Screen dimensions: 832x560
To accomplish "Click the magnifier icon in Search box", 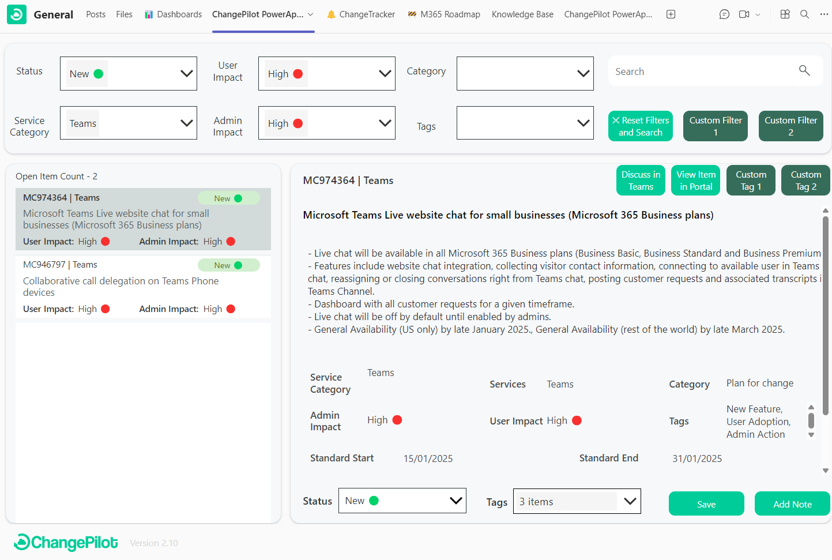I will [804, 70].
